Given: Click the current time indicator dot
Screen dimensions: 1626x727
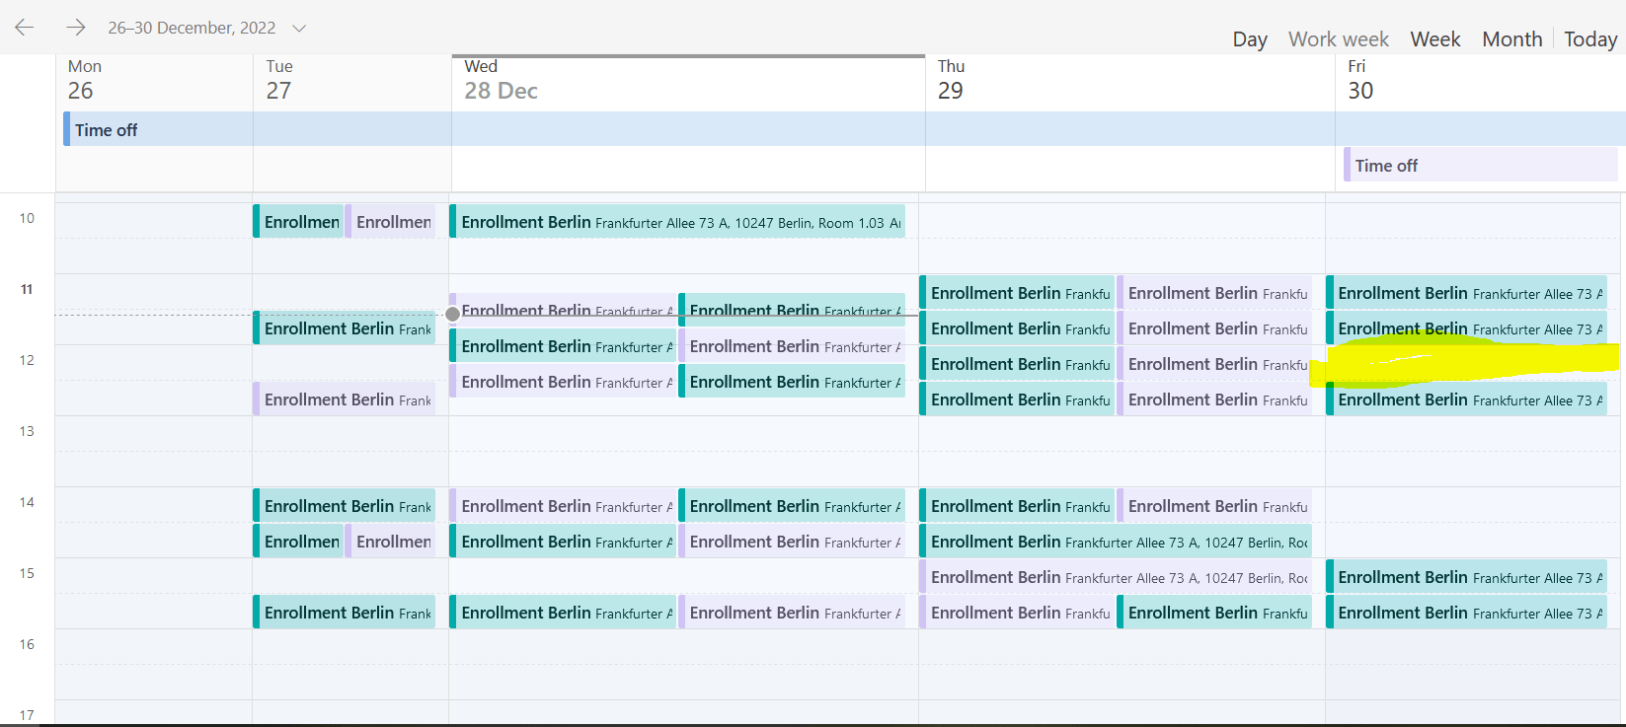Looking at the screenshot, I should [x=452, y=314].
